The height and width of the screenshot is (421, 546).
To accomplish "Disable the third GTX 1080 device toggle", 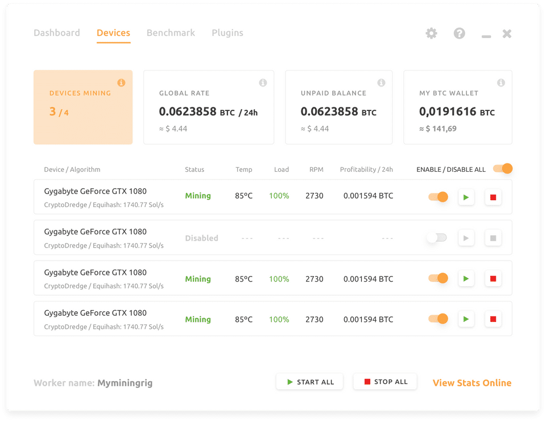I will (438, 278).
